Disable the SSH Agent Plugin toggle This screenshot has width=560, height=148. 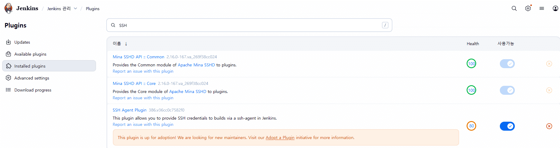click(x=507, y=126)
